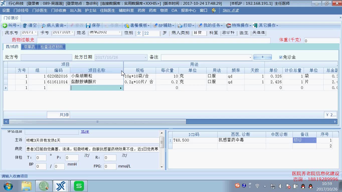Select the 小柴胡颗粒 row cell
Screen dimensions: 342x192
[97, 76]
